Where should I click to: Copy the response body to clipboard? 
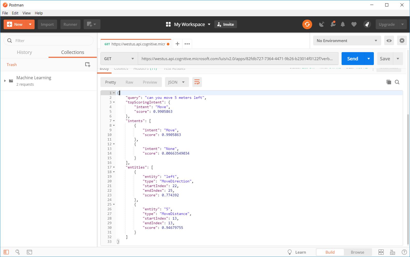point(389,82)
